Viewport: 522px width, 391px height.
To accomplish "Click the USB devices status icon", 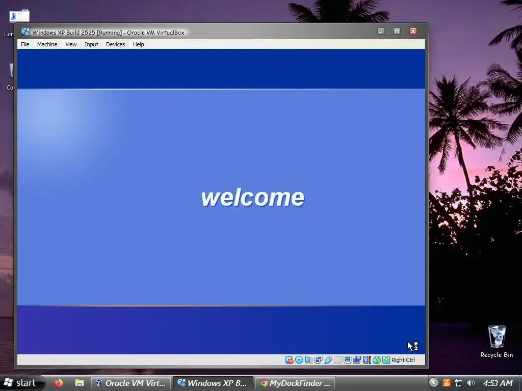I will [328, 360].
